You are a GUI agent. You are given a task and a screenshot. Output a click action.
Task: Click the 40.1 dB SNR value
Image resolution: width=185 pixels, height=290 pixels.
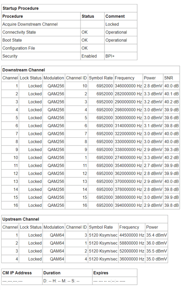[x=172, y=94]
